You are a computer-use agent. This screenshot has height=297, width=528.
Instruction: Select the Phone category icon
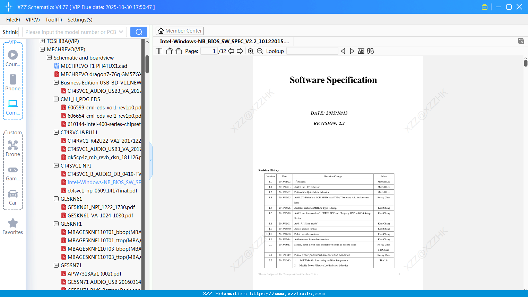(13, 83)
